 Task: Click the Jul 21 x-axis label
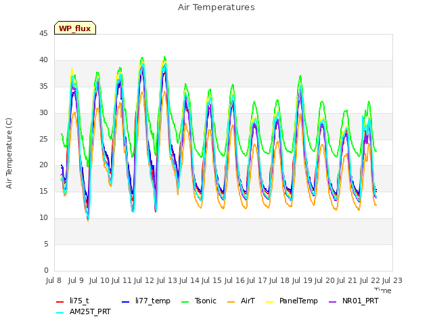tap(347, 281)
